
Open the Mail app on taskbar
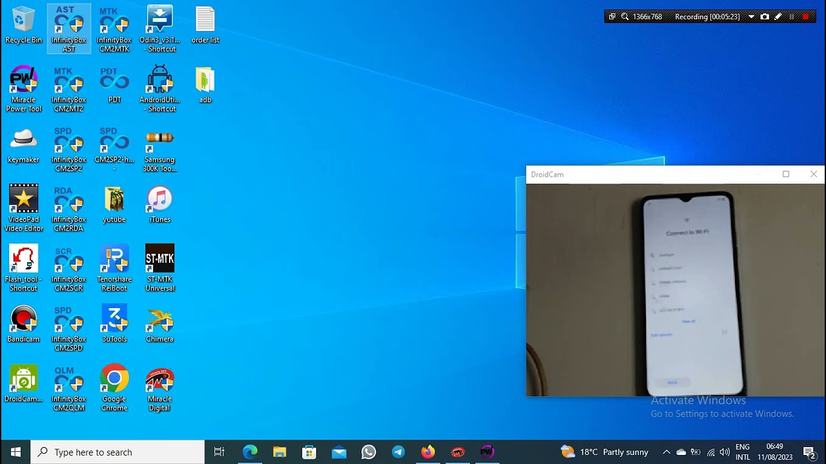click(339, 452)
